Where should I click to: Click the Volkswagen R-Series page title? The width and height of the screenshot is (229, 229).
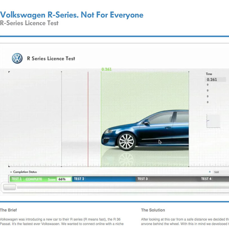(x=72, y=15)
